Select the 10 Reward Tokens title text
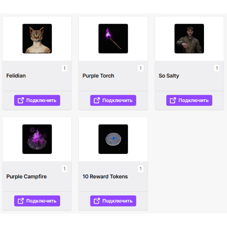Viewport: 227px width, 227px height. coord(105,177)
